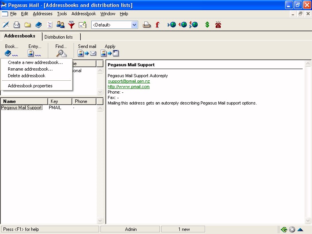Sort entries by the Key column header

pos(60,101)
